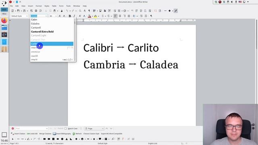
Task: Select the Isosceles Triangle shape
Action: [x=67, y=139]
